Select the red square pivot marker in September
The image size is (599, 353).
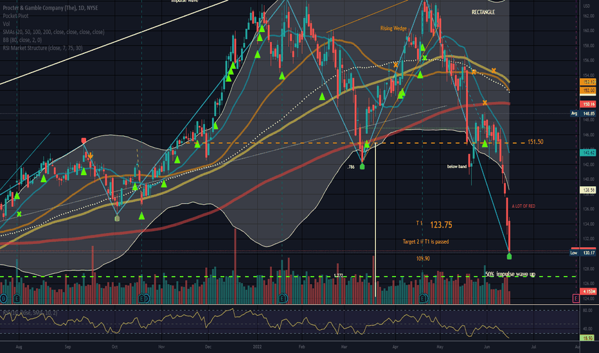84,141
